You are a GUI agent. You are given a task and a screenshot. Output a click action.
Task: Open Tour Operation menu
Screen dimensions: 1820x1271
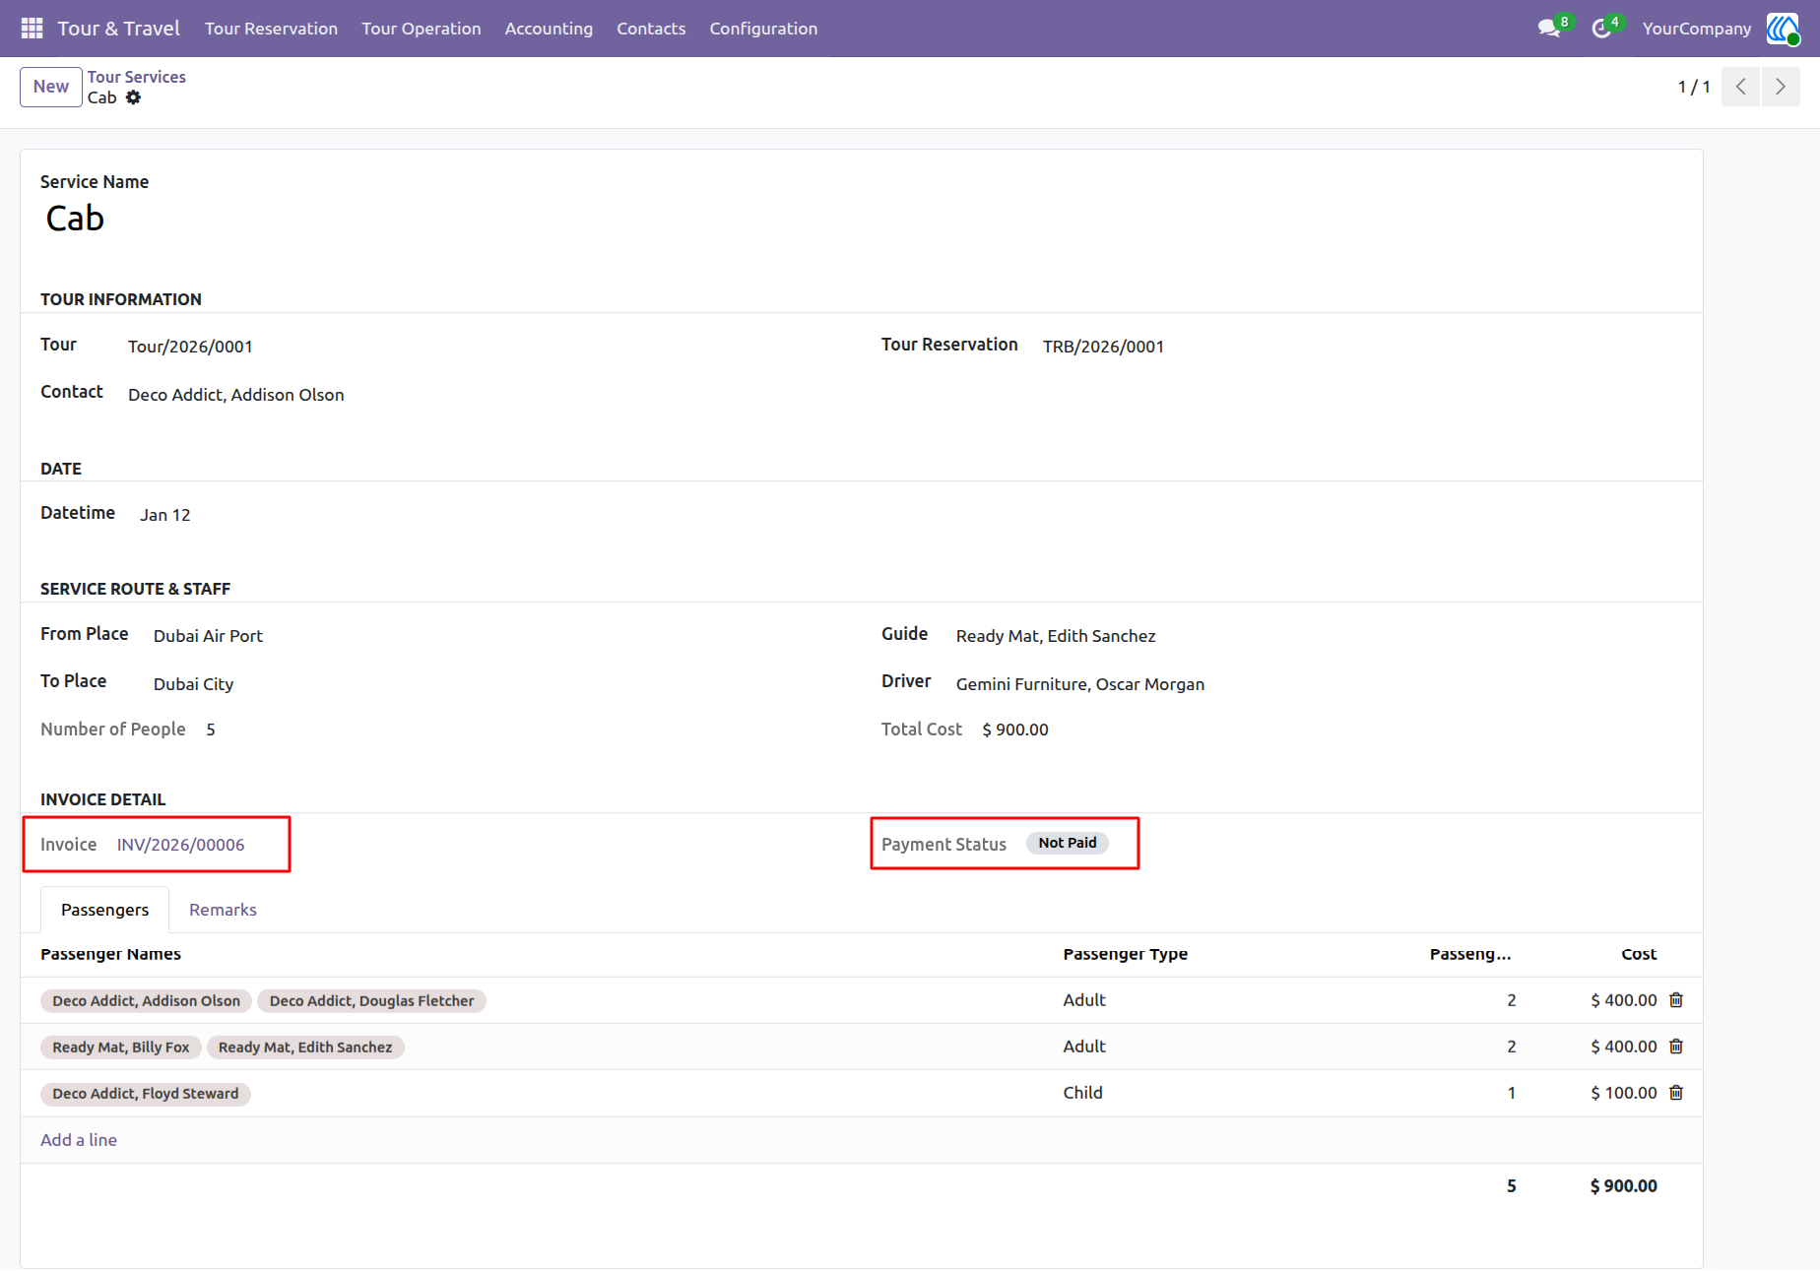[x=422, y=29]
